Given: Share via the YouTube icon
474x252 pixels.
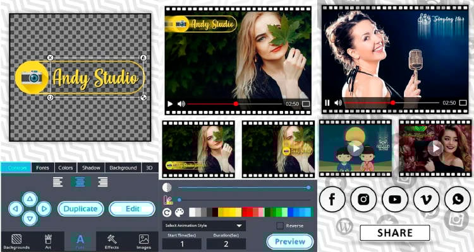Looking at the screenshot, I should [395, 200].
